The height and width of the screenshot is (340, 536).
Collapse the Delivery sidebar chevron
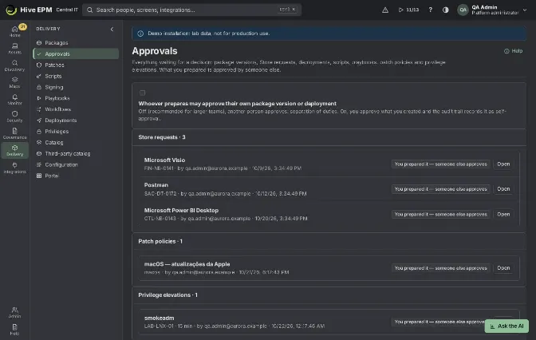coord(112,29)
